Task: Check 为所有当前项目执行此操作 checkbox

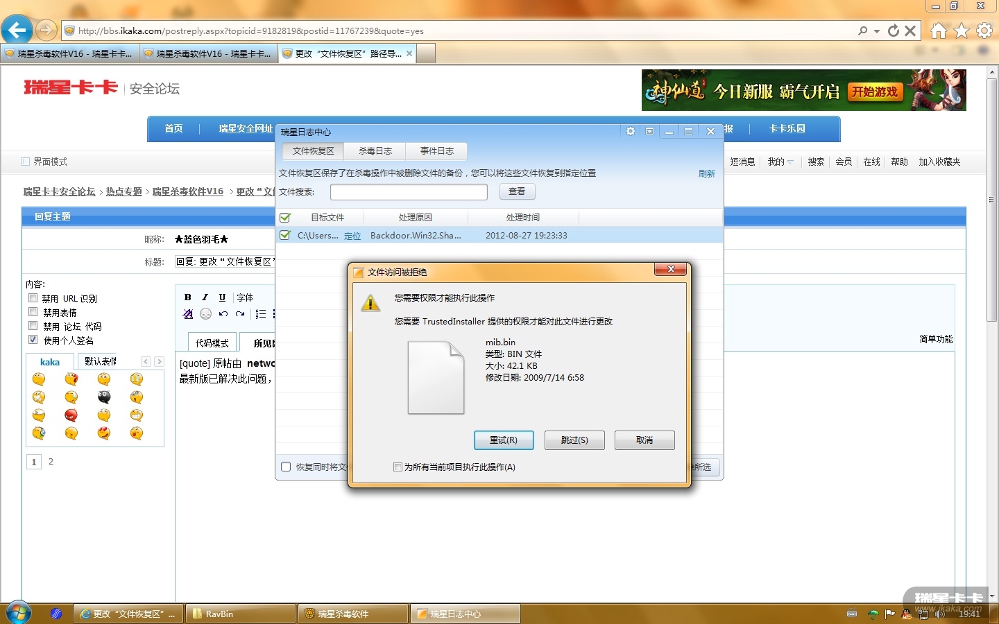Action: (398, 467)
